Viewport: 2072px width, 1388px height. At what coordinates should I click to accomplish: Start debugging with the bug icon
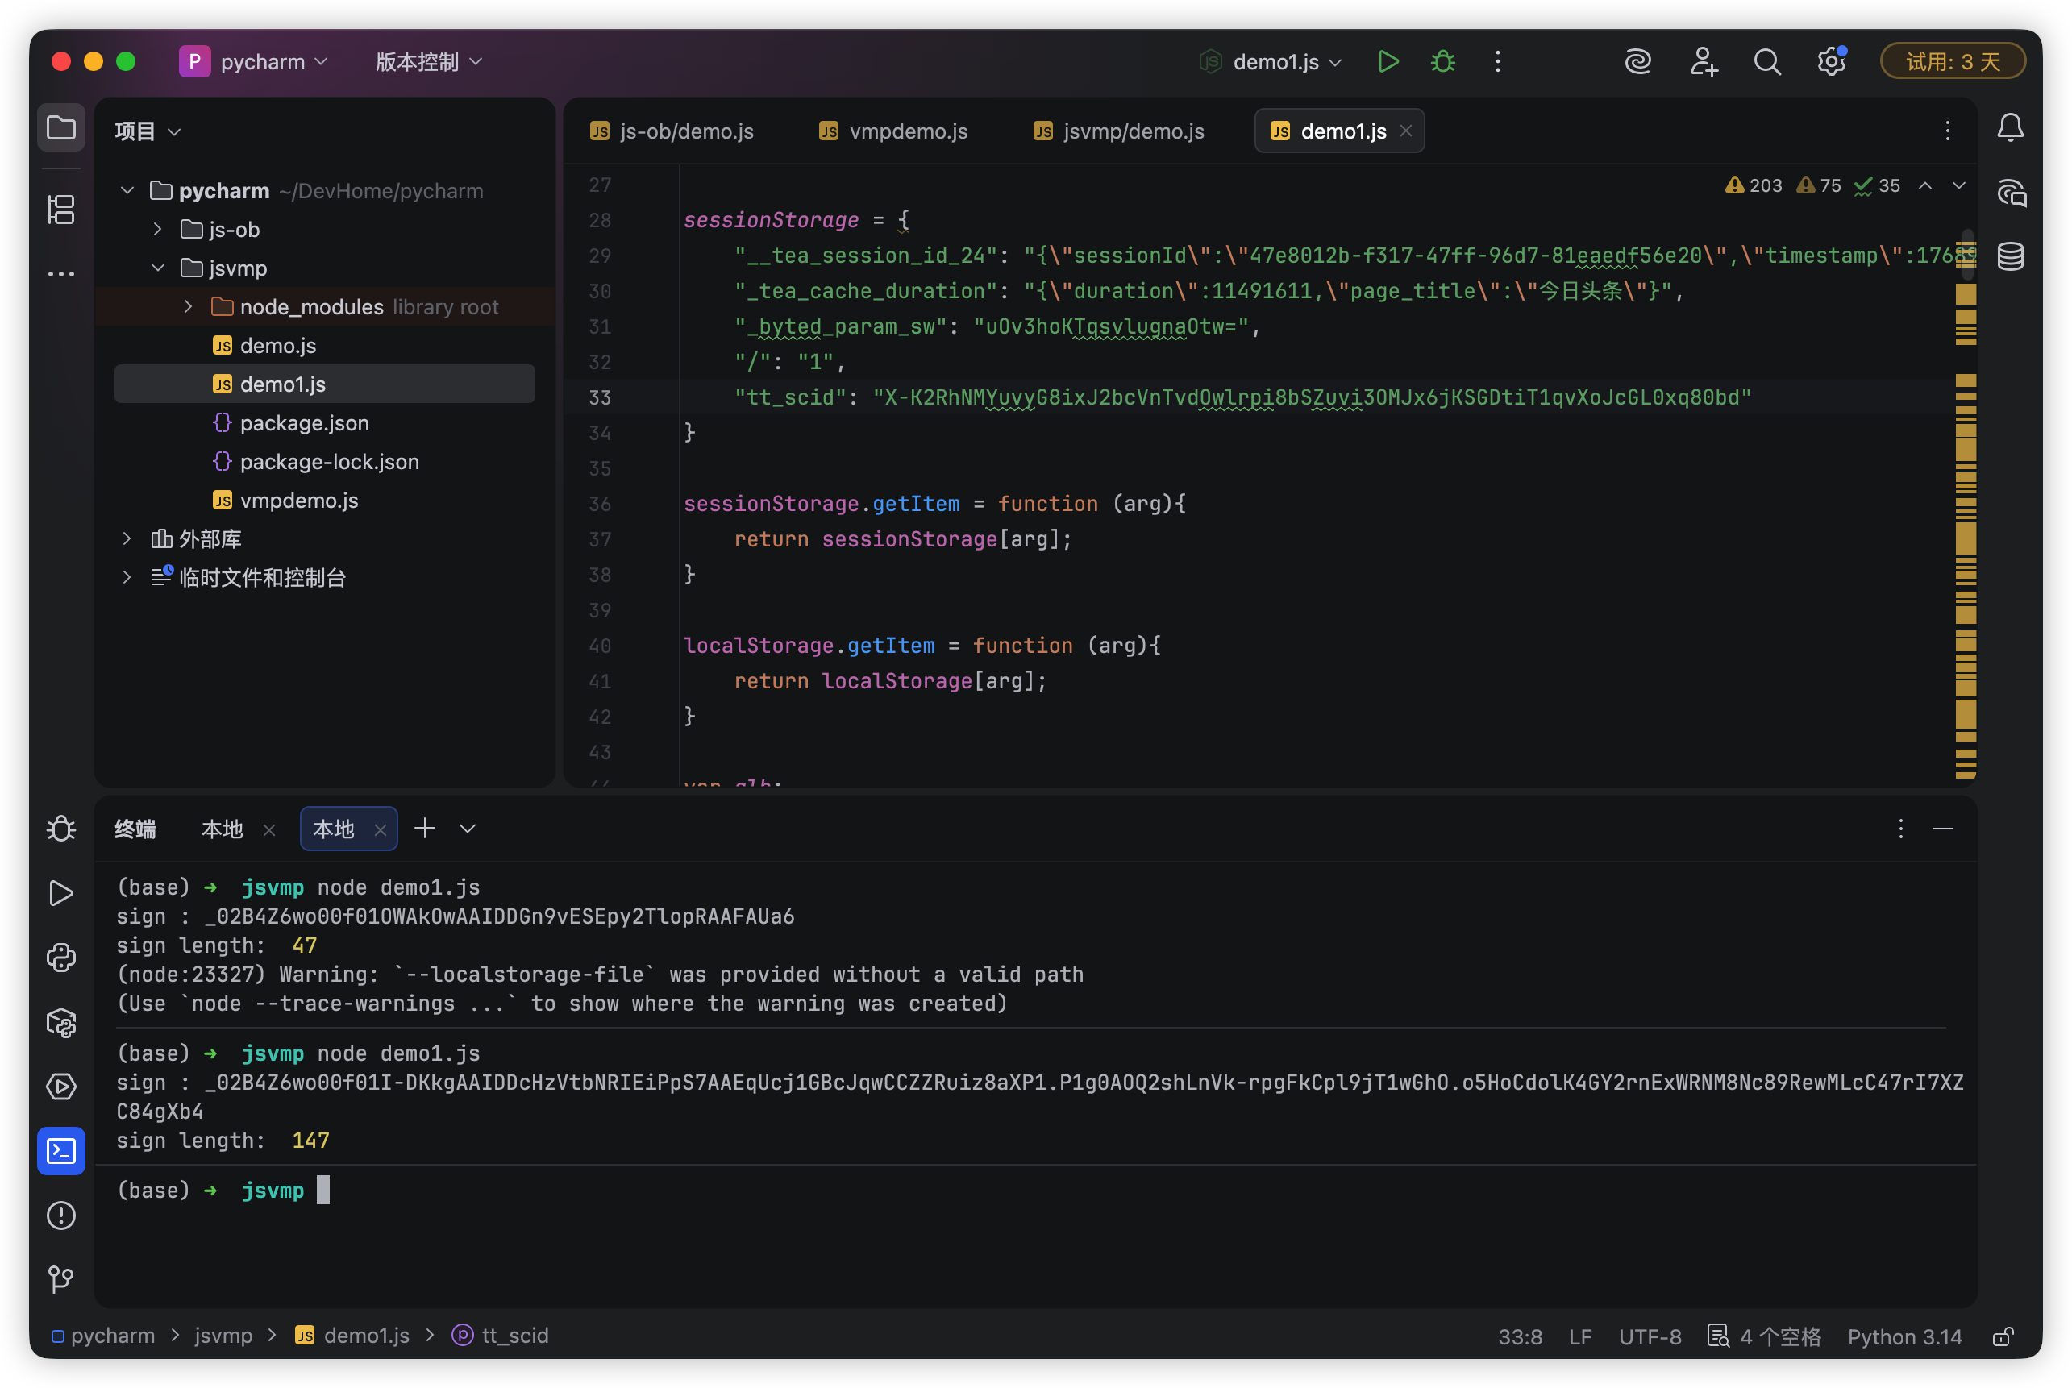(x=1442, y=61)
